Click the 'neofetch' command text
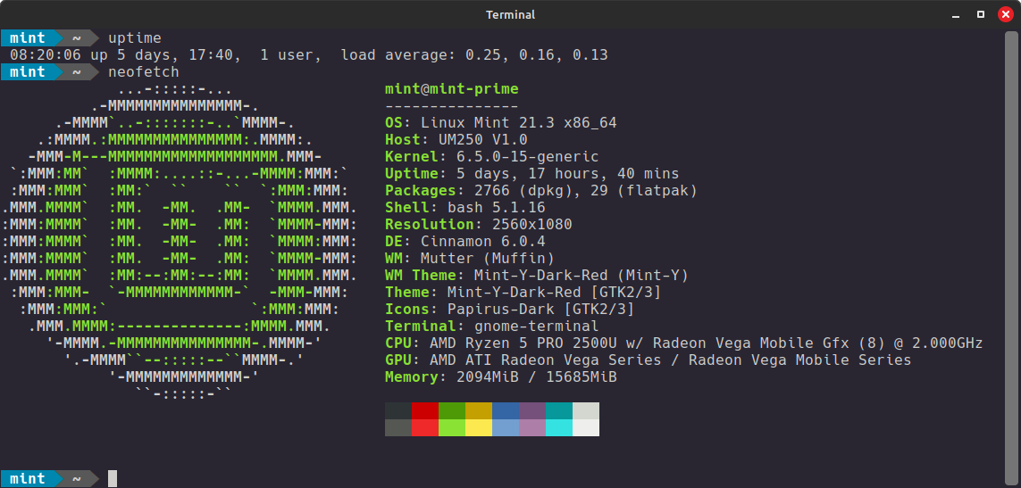 tap(143, 71)
